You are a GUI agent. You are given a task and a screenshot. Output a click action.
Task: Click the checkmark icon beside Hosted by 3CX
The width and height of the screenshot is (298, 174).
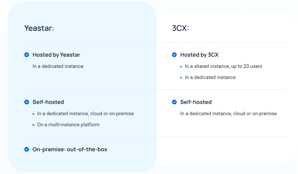[174, 55]
